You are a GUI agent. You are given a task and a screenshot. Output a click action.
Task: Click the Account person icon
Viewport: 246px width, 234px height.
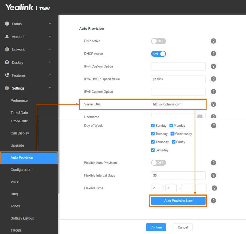coord(7,37)
